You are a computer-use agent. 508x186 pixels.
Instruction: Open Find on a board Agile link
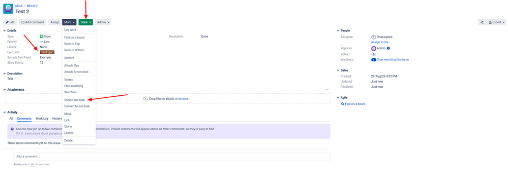pyautogui.click(x=355, y=104)
